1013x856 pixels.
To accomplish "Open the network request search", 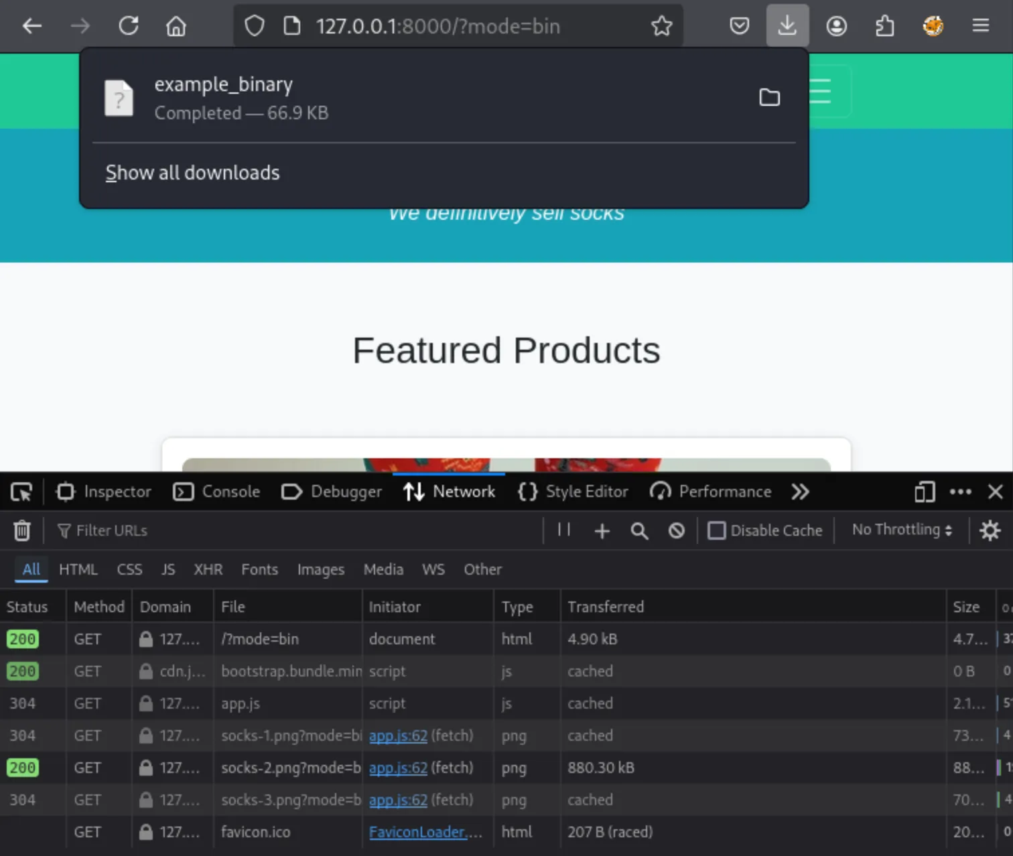I will click(x=638, y=530).
